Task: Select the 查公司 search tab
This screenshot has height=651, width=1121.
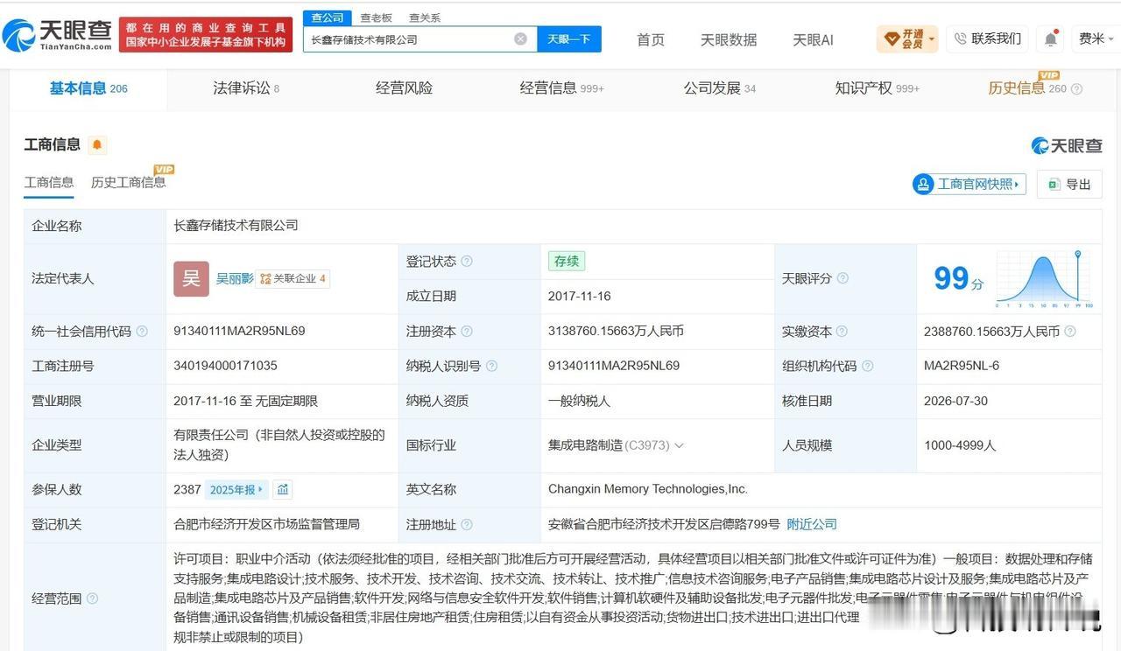Action: coord(328,17)
